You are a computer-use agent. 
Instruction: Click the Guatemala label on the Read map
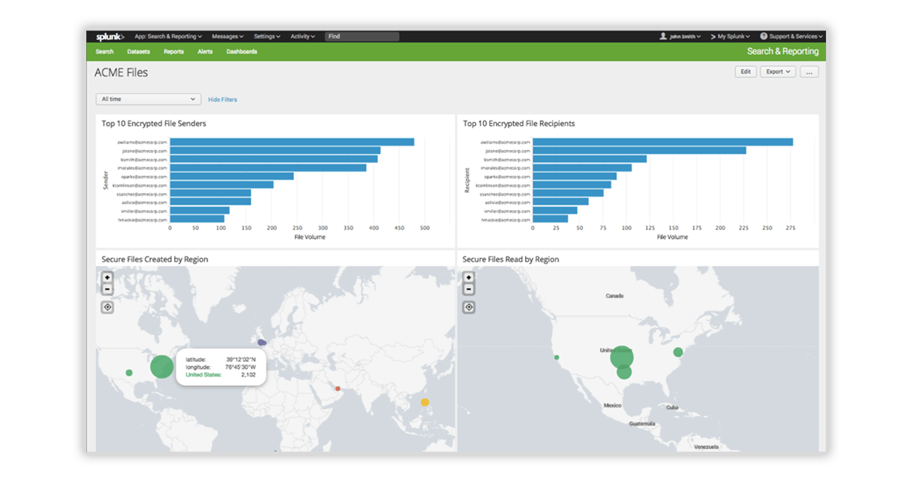click(x=642, y=424)
